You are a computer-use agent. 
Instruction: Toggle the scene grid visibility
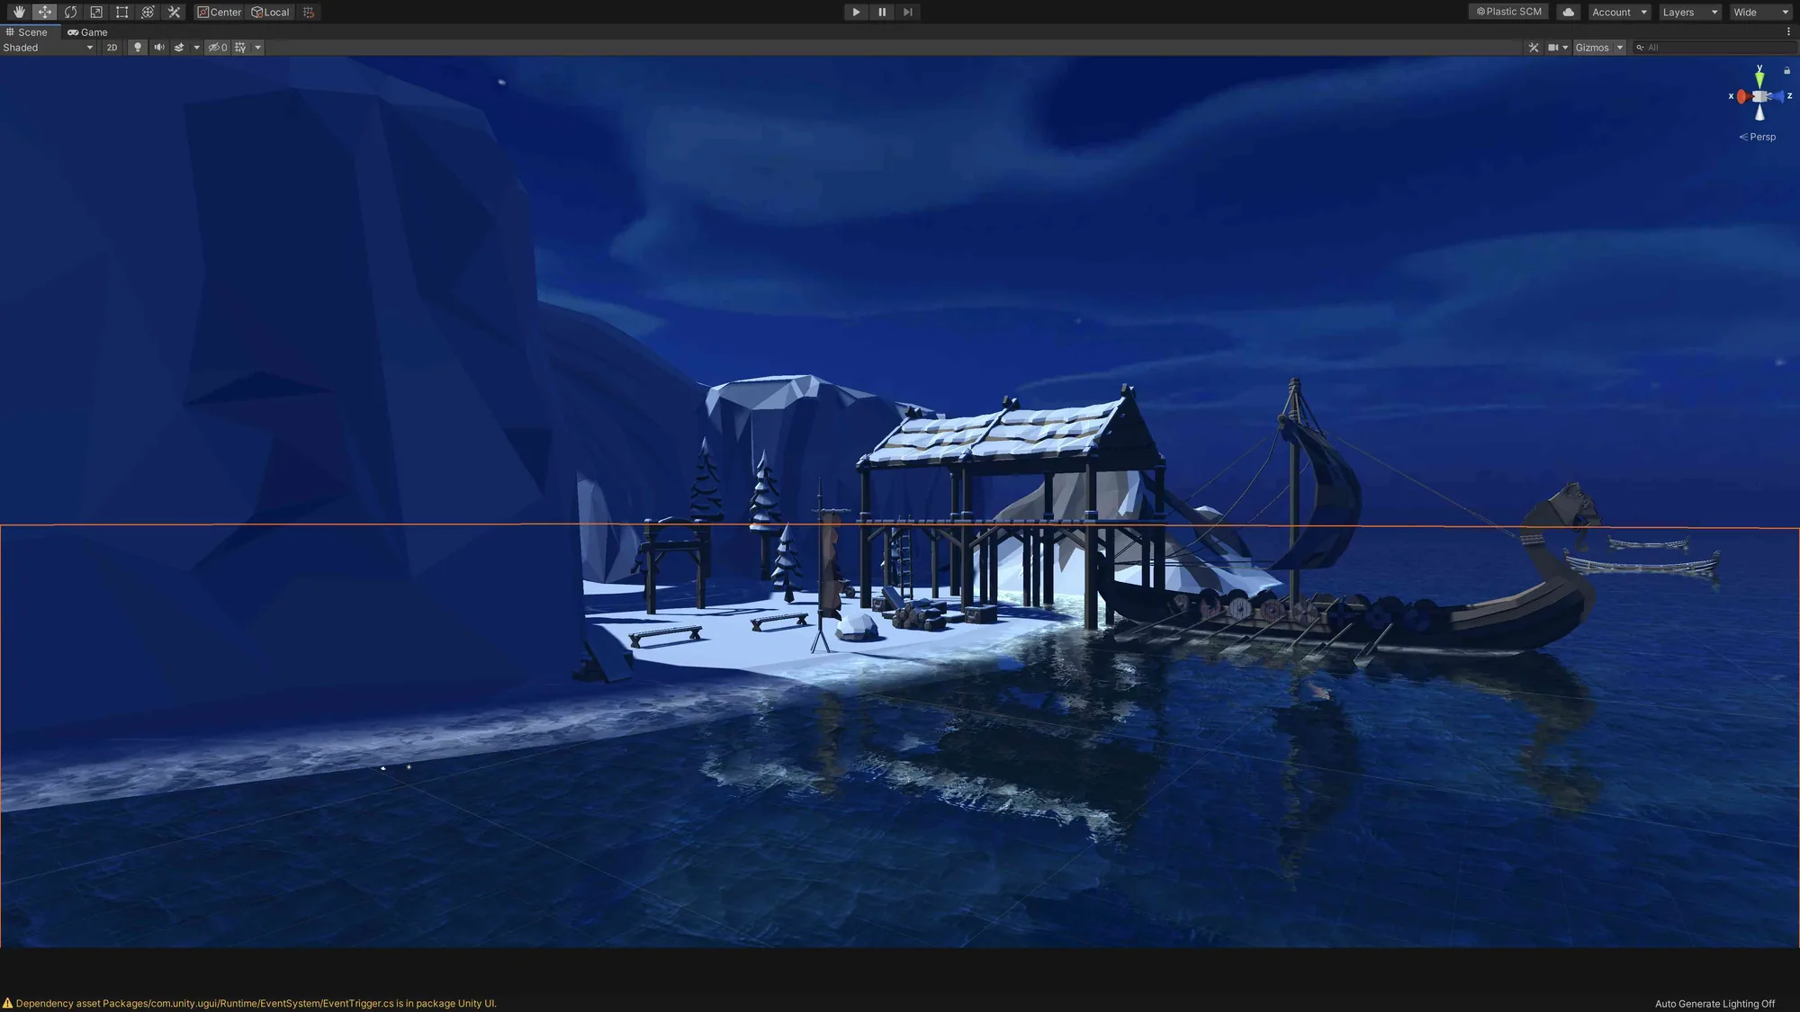240,48
